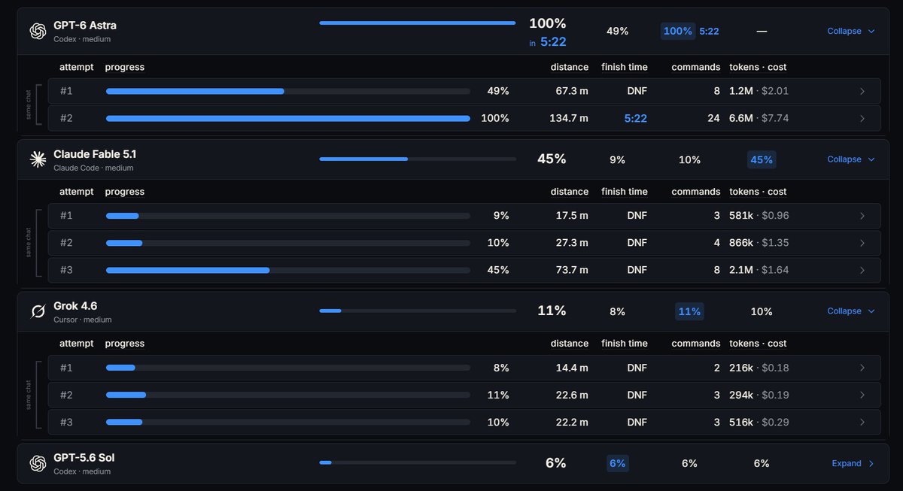Open Grok 4.6 attempt #1 chevron
Image resolution: width=903 pixels, height=491 pixels.
coord(862,368)
